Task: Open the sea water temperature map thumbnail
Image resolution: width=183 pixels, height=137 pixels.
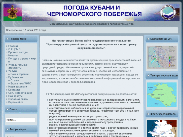Action: click(162, 95)
